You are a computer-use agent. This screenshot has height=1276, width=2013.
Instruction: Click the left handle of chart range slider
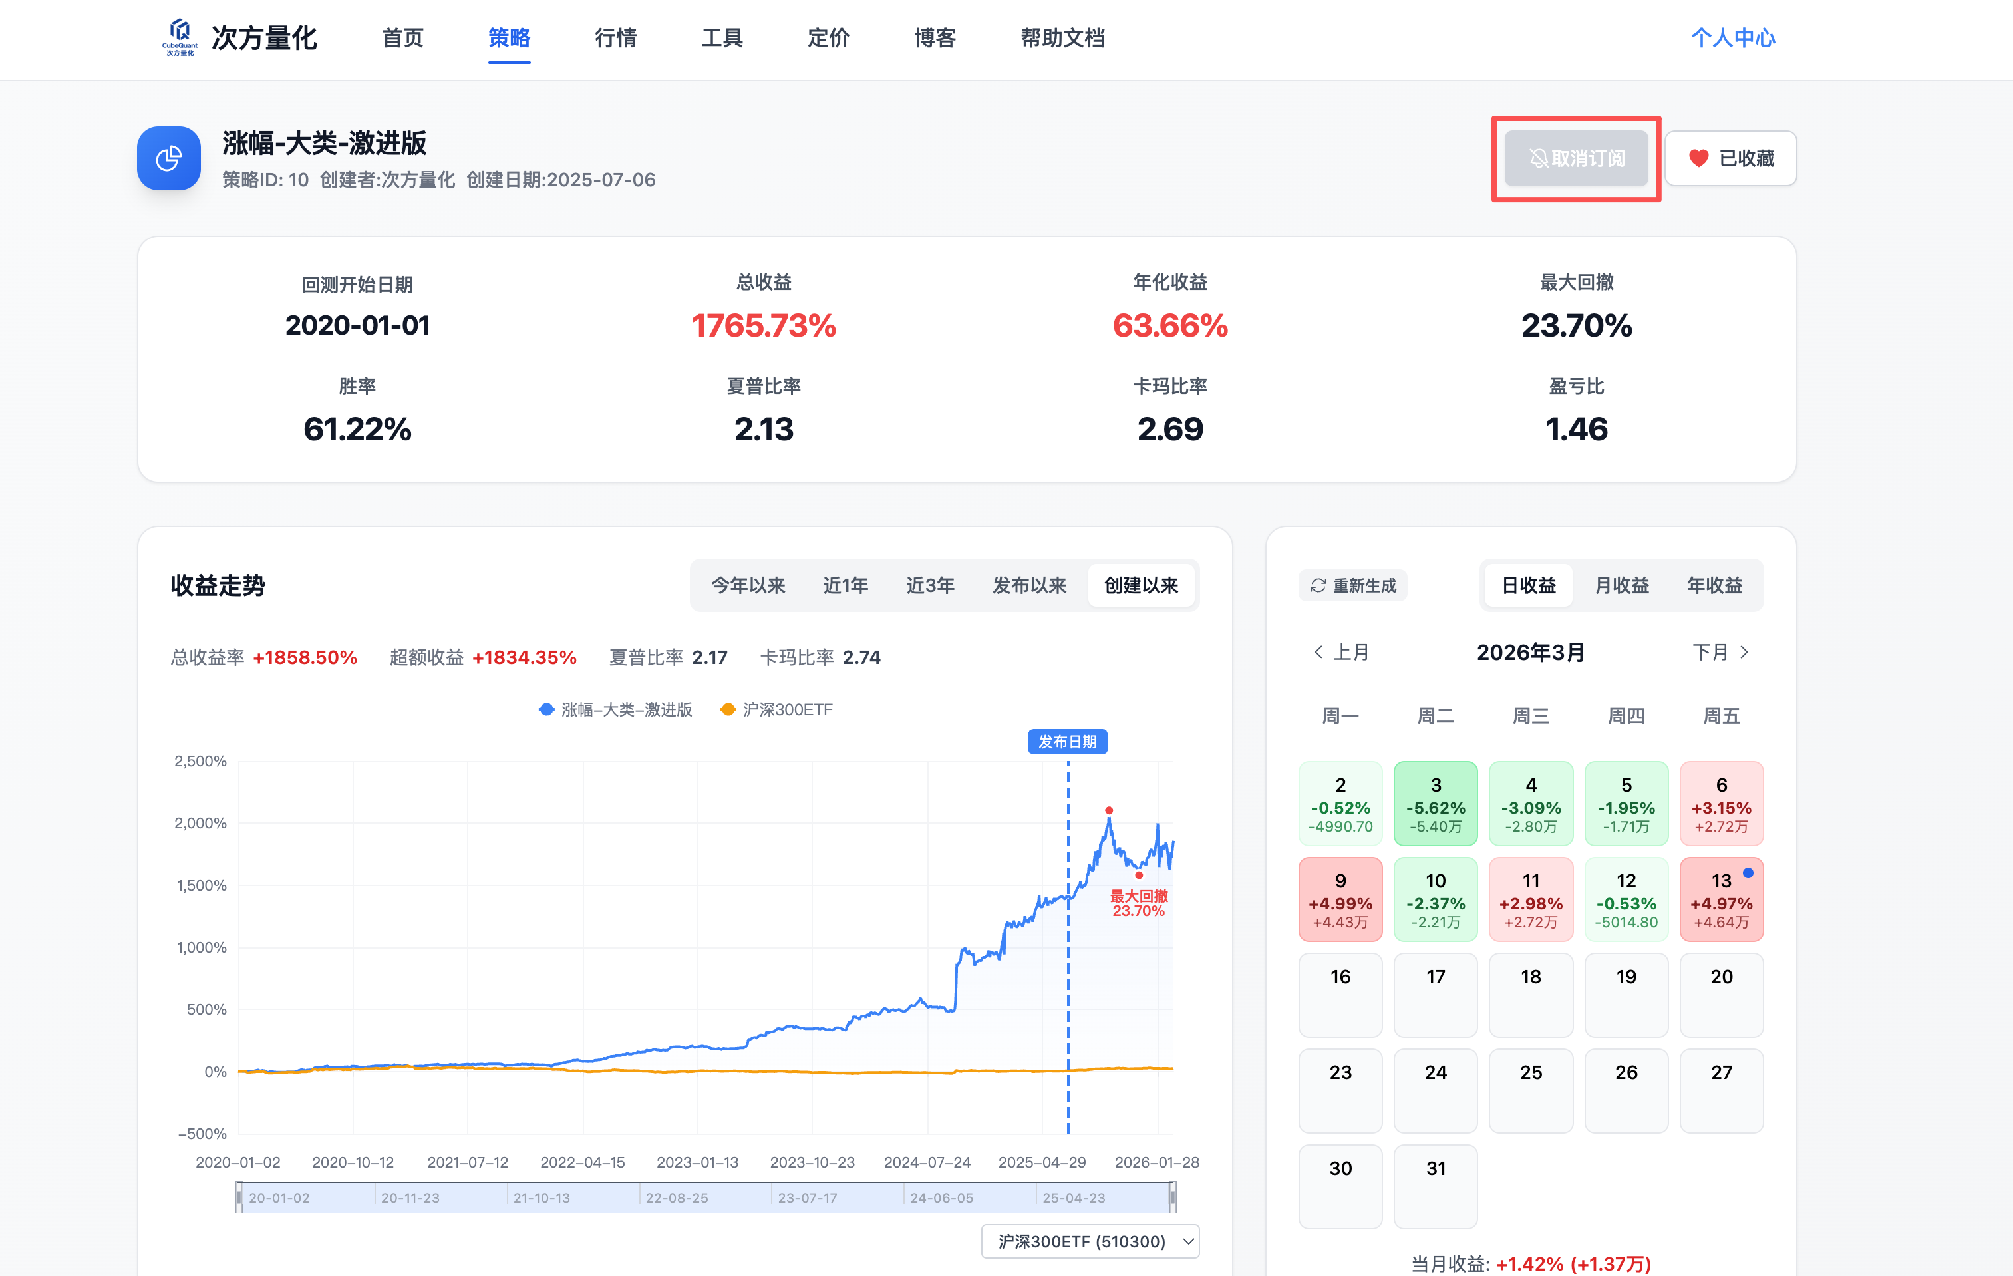[x=239, y=1197]
